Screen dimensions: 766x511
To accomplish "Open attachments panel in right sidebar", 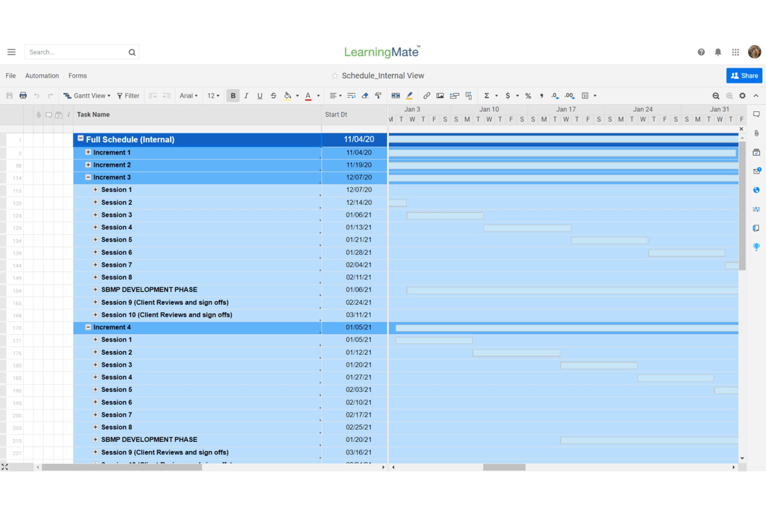I will [756, 133].
